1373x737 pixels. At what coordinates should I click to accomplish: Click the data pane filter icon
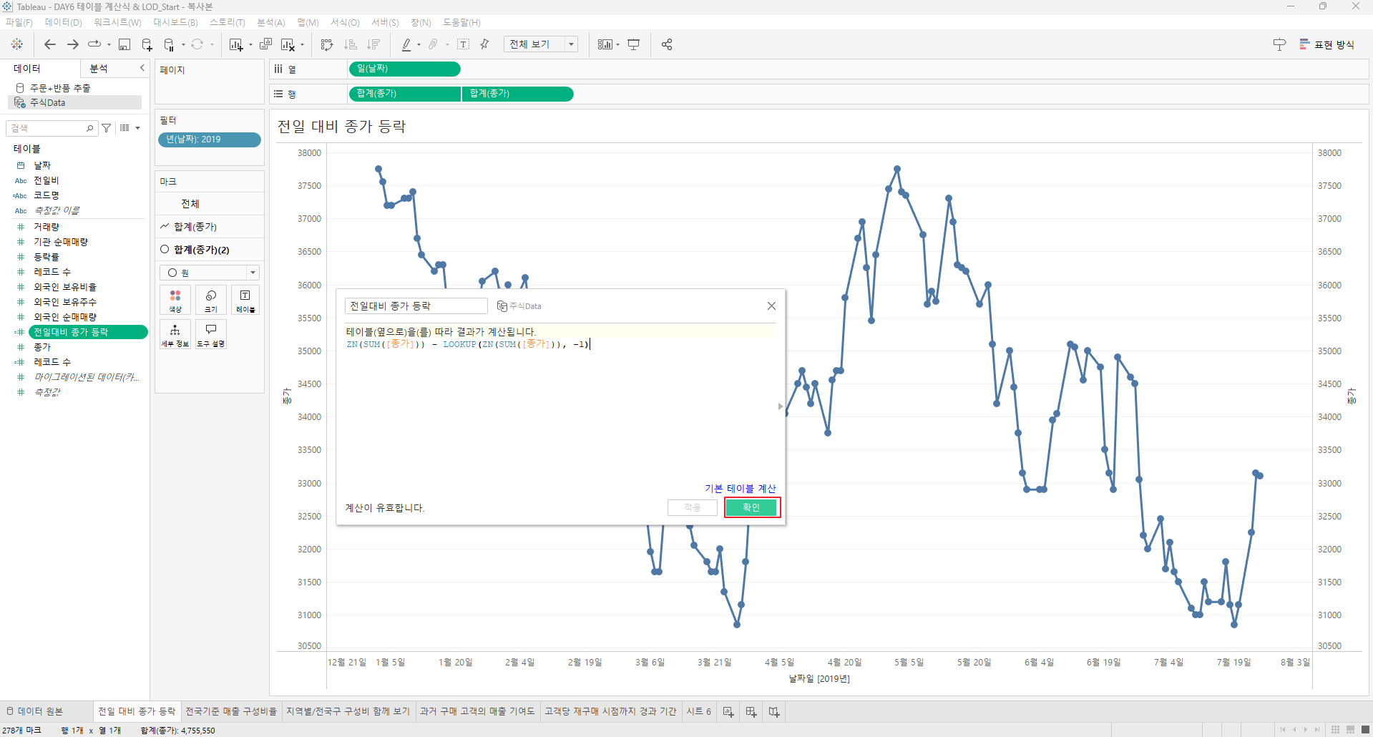click(107, 128)
